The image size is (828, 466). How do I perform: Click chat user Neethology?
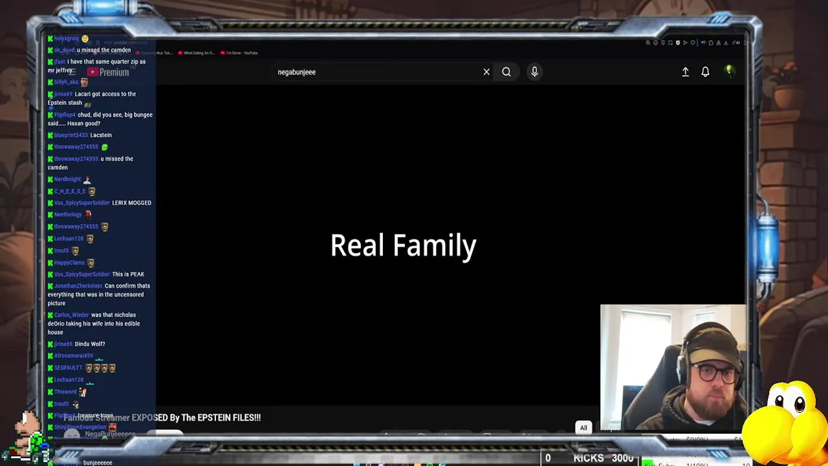point(68,215)
